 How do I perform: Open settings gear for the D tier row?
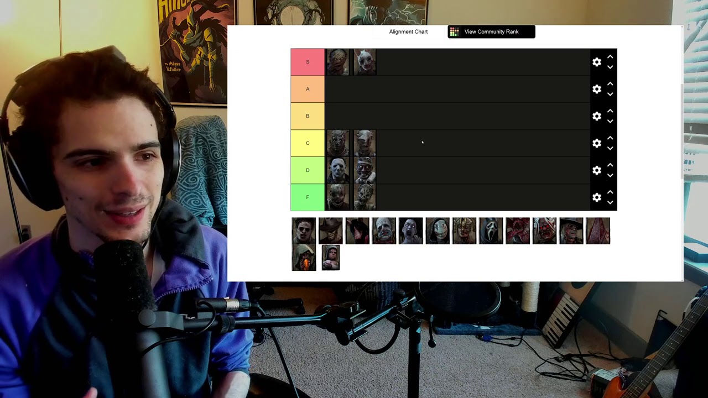click(596, 170)
